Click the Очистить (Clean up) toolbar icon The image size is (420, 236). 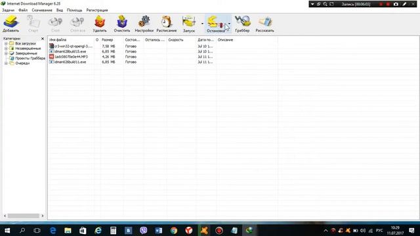122,24
